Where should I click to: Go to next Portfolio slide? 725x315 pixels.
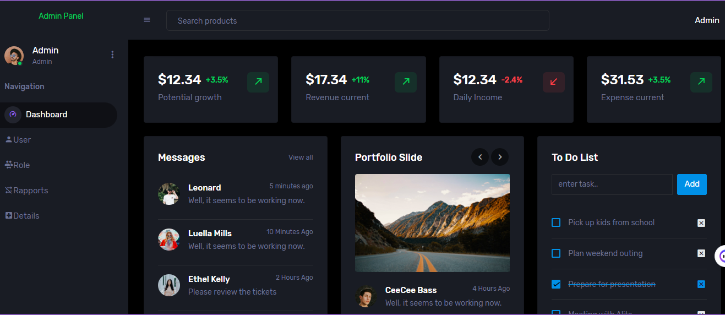(x=500, y=157)
